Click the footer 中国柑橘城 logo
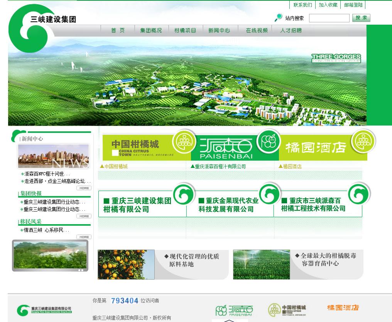This screenshot has height=322, width=392. pyautogui.click(x=287, y=310)
